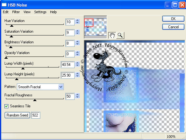Increase Lump Height with up arrow

tap(77, 73)
